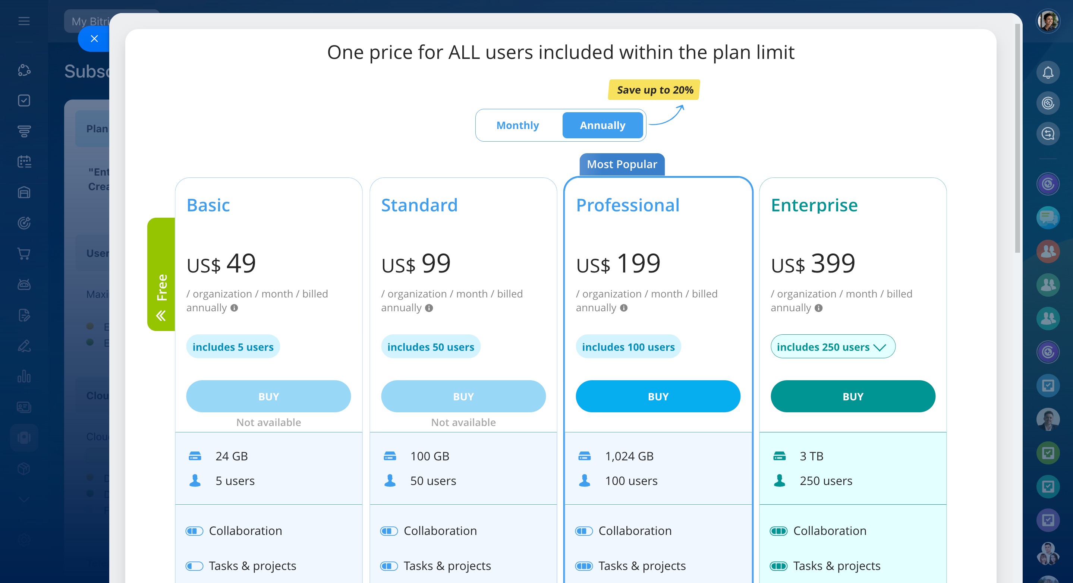The height and width of the screenshot is (583, 1073).
Task: Open user profile avatar at top right
Action: 1048,21
